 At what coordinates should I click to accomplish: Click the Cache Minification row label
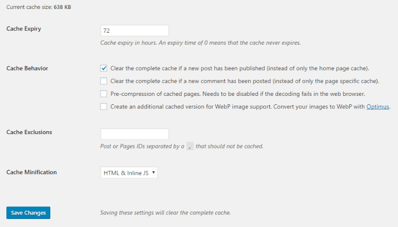31,172
